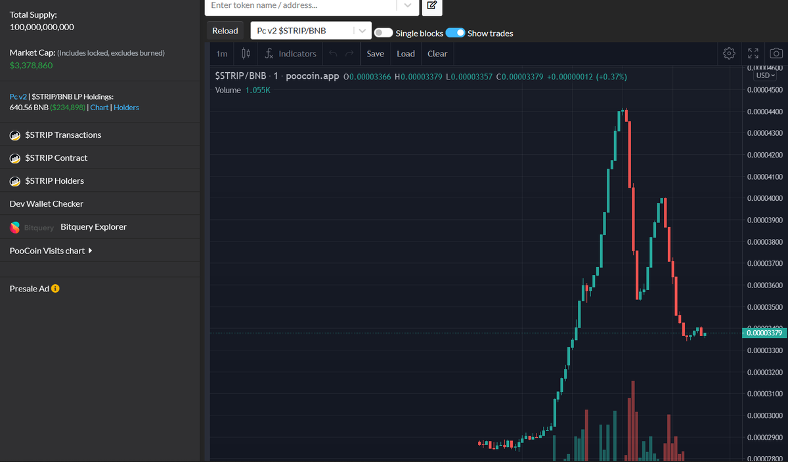Viewport: 788px width, 462px height.
Task: Open the LP Chart link
Action: coord(99,108)
